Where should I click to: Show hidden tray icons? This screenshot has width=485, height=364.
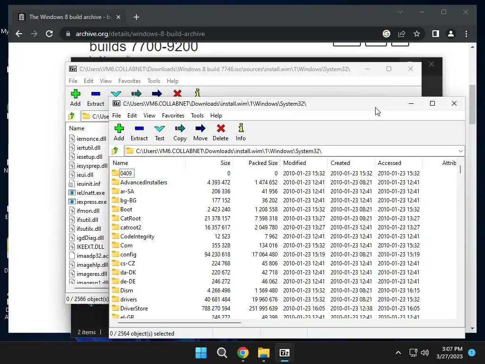point(398,353)
